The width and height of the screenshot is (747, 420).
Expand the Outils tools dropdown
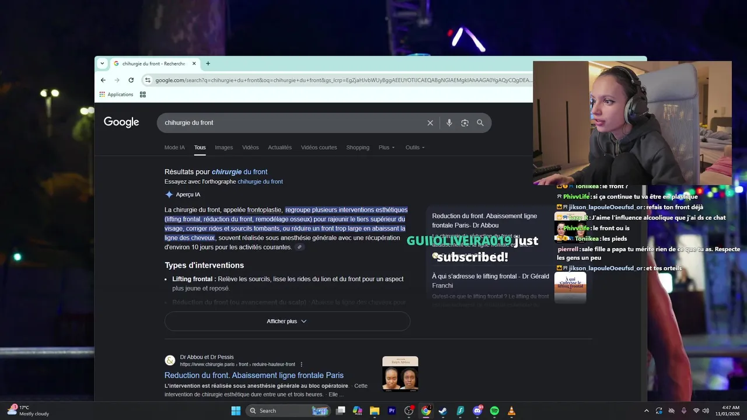(415, 148)
